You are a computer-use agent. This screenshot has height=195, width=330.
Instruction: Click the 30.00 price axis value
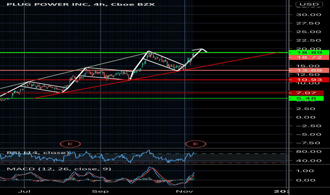pyautogui.click(x=309, y=15)
